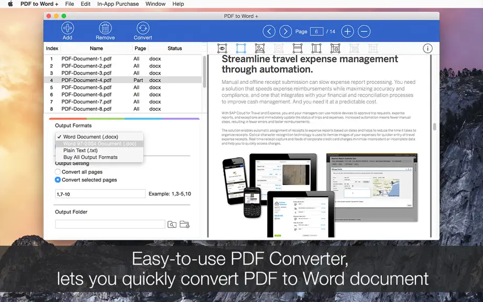Click the page range field containing 1,7-10

100,194
